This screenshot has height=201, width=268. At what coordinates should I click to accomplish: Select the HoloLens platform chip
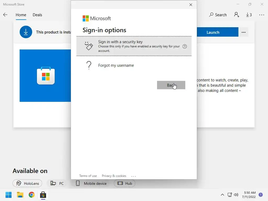coord(27,183)
